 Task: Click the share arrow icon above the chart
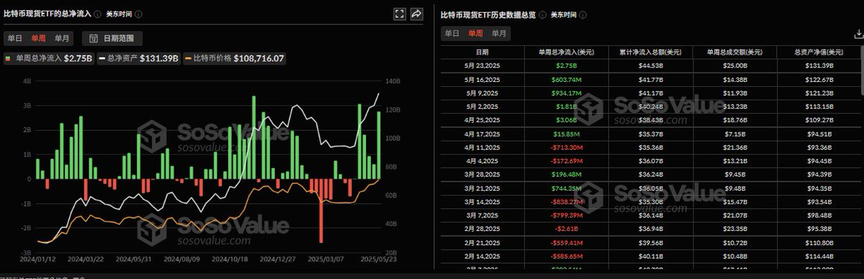point(417,14)
